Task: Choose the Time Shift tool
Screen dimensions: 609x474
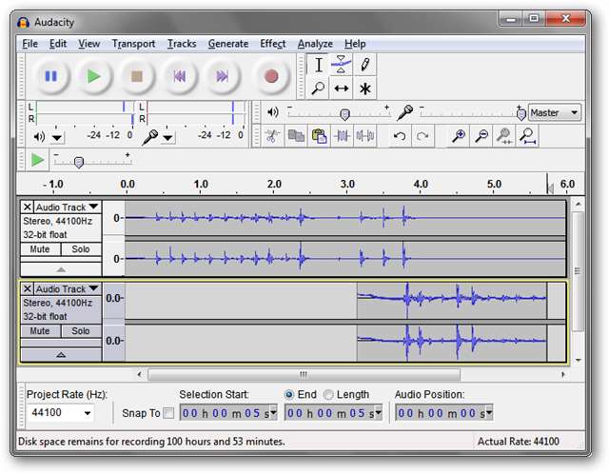Action: (341, 89)
